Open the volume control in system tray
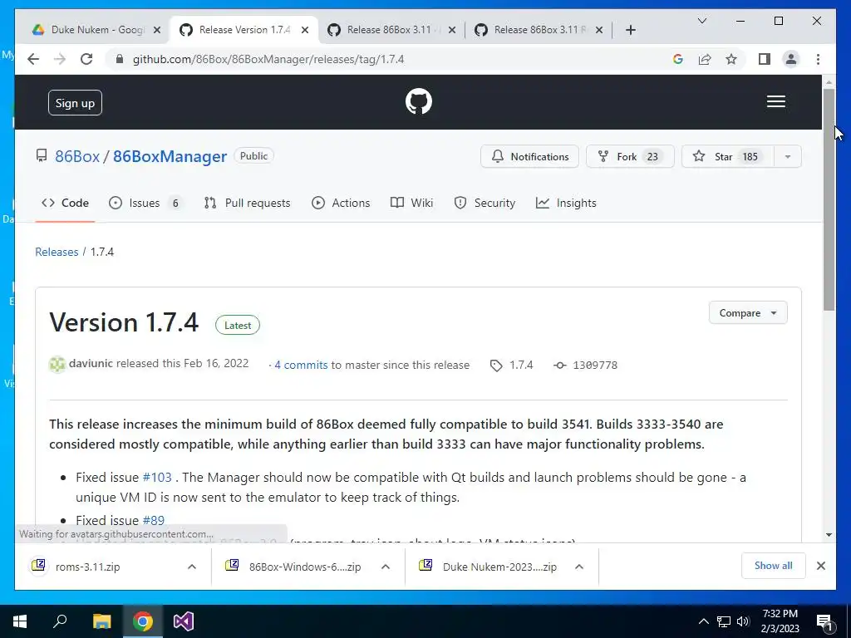Viewport: 851px width, 638px height. click(743, 621)
